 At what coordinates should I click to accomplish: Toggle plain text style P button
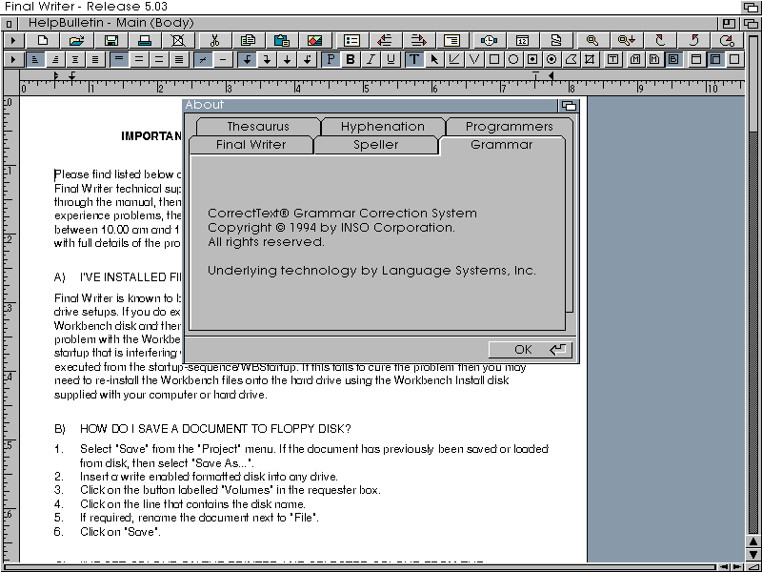point(331,59)
